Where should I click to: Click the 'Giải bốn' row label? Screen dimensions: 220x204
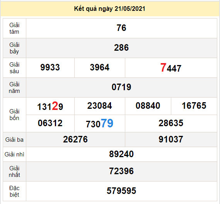pos(14,115)
